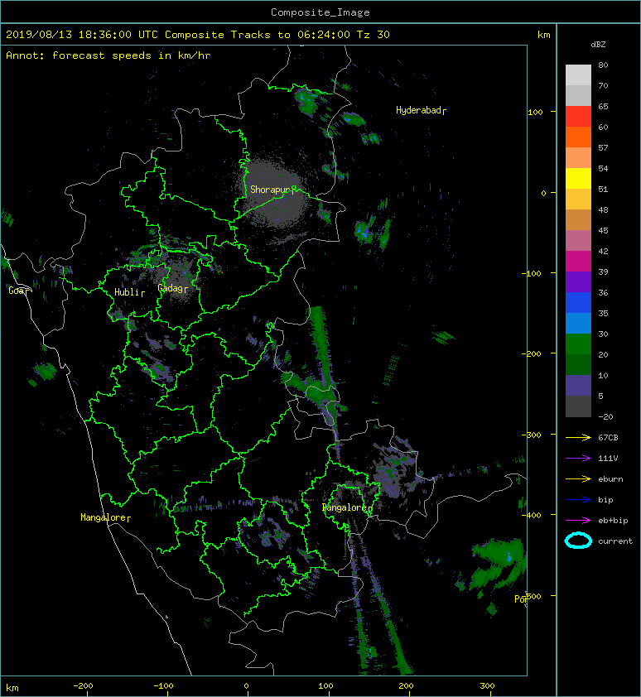
Task: Click the -300 tick on vertical km axis
Action: [x=531, y=435]
